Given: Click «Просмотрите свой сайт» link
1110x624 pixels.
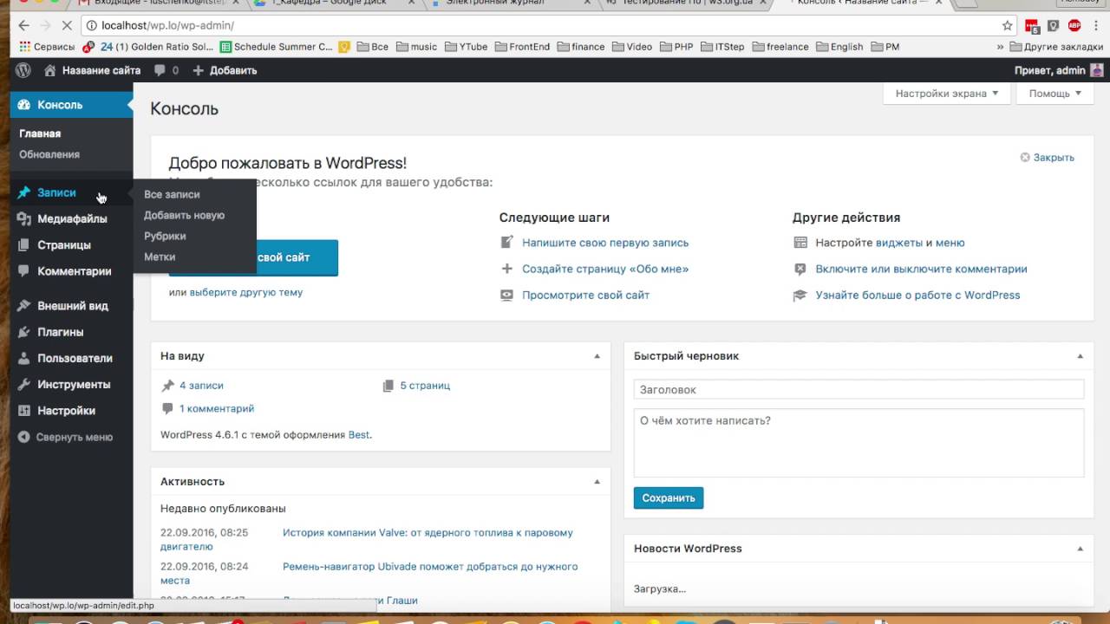Looking at the screenshot, I should [585, 296].
